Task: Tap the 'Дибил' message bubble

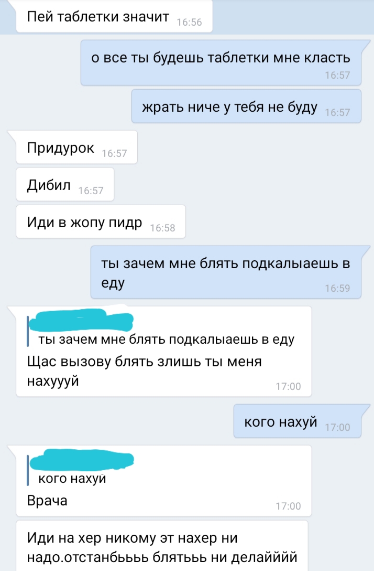Action: point(65,185)
